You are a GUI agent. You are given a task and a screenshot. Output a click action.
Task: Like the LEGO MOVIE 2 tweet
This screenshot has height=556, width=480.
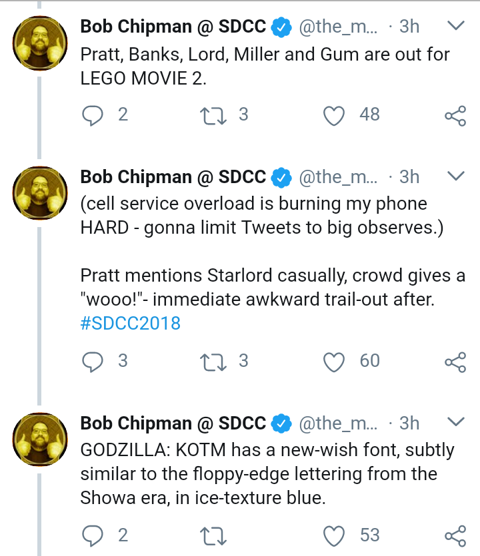tap(334, 116)
